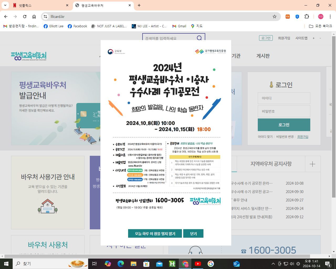The height and width of the screenshot is (269, 336).
Task: Click the teal 로그인 submit button
Action: [284, 125]
